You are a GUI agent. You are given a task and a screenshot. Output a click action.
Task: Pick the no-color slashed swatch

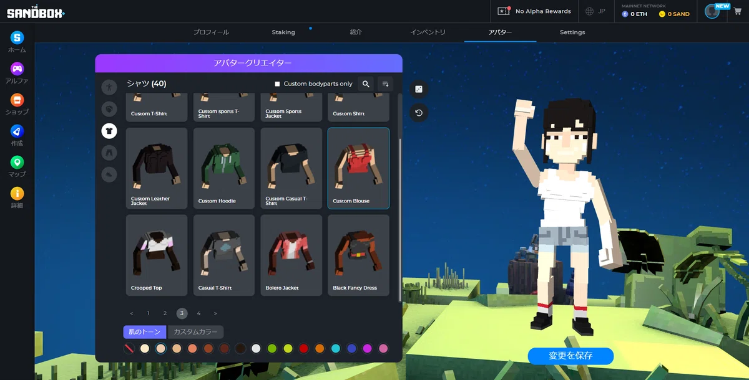pyautogui.click(x=129, y=349)
